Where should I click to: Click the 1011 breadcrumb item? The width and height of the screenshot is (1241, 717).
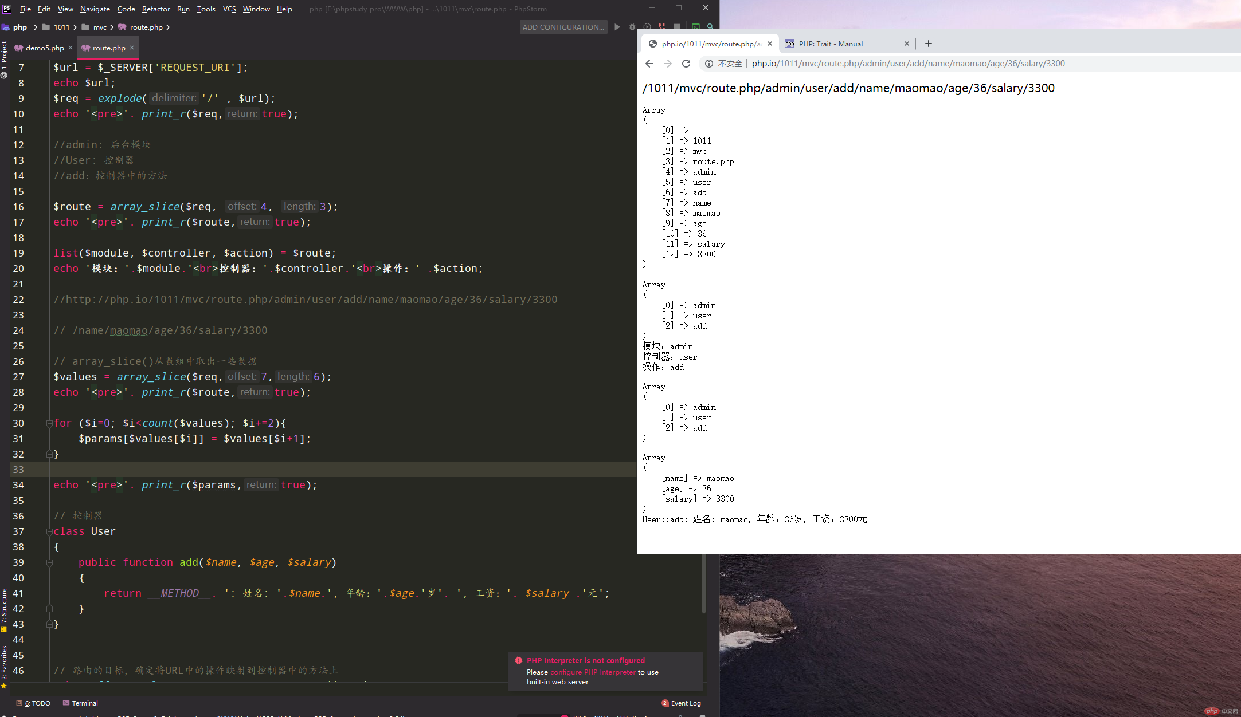(61, 27)
